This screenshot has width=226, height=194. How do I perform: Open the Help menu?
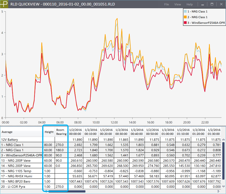tap(189, 5)
